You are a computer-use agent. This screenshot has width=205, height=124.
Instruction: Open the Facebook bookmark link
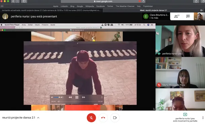[x=100, y=6]
